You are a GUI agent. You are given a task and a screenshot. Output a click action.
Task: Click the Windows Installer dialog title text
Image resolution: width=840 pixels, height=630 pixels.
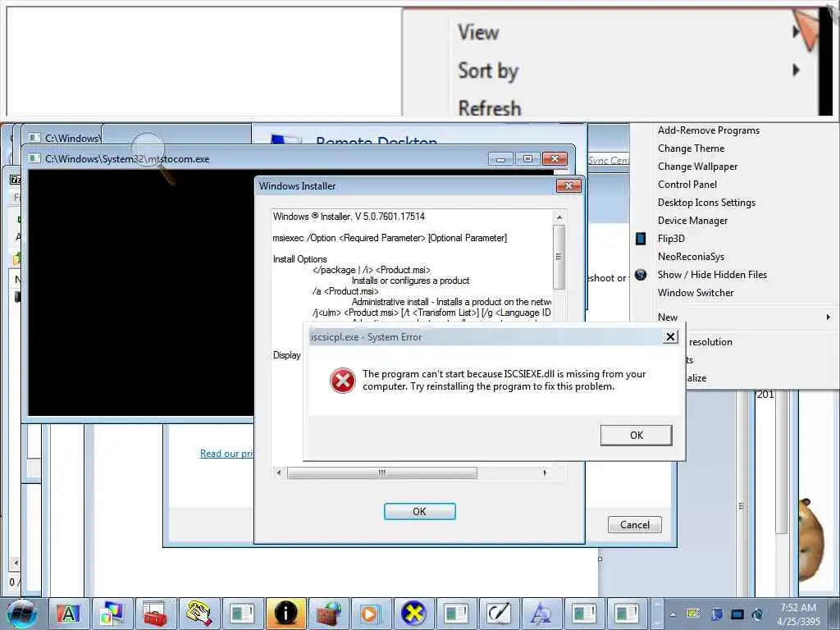297,186
